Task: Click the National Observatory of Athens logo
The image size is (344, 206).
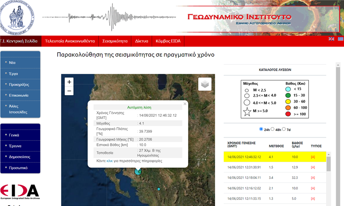Action: tap(17, 17)
